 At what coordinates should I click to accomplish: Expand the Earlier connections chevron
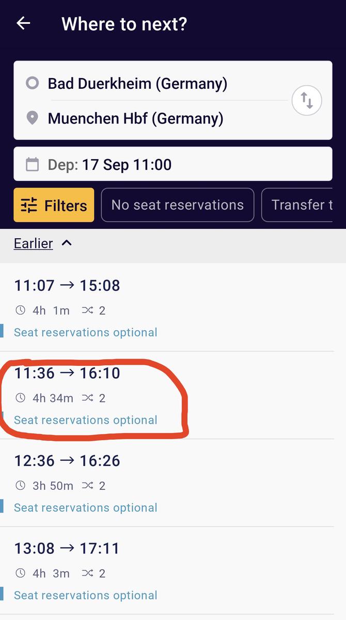[x=67, y=243]
